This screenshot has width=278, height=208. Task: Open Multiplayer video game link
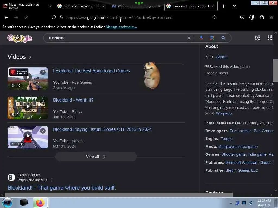(x=238, y=147)
